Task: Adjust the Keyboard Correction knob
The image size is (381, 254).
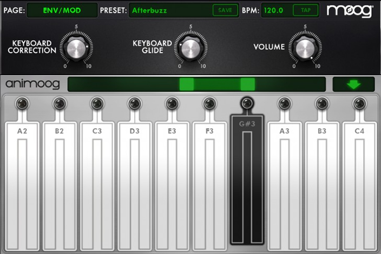Action: [76, 48]
